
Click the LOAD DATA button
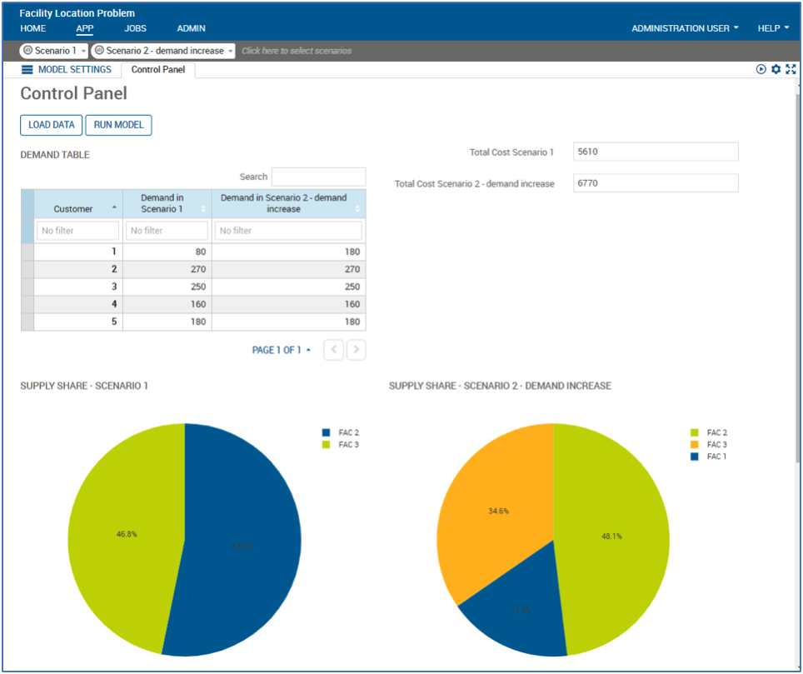click(x=51, y=125)
